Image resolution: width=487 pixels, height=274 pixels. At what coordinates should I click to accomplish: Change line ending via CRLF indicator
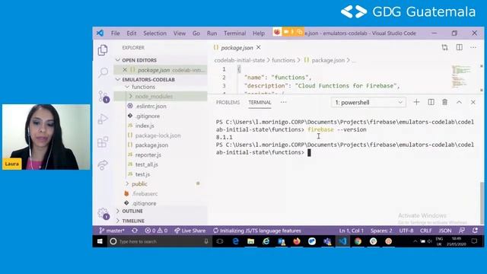coord(426,231)
